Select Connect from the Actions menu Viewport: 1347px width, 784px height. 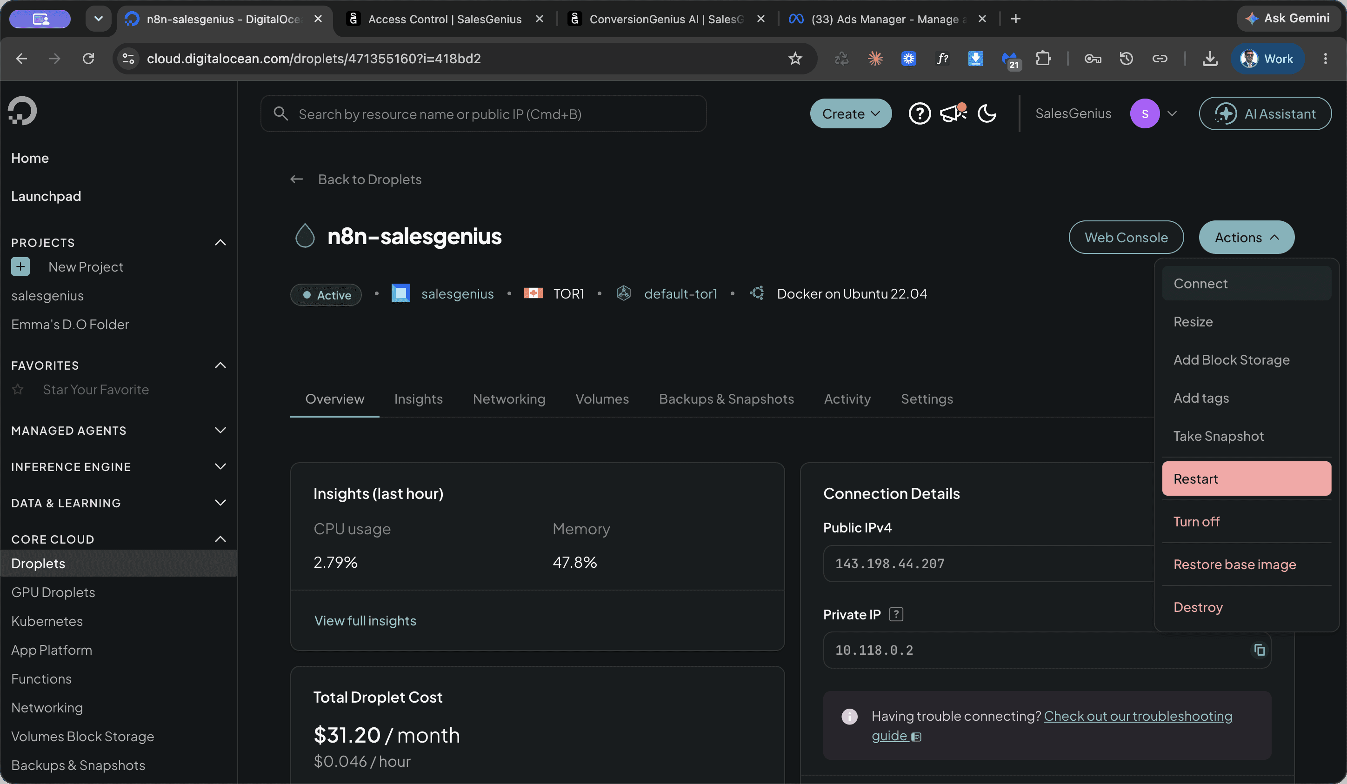pyautogui.click(x=1246, y=283)
